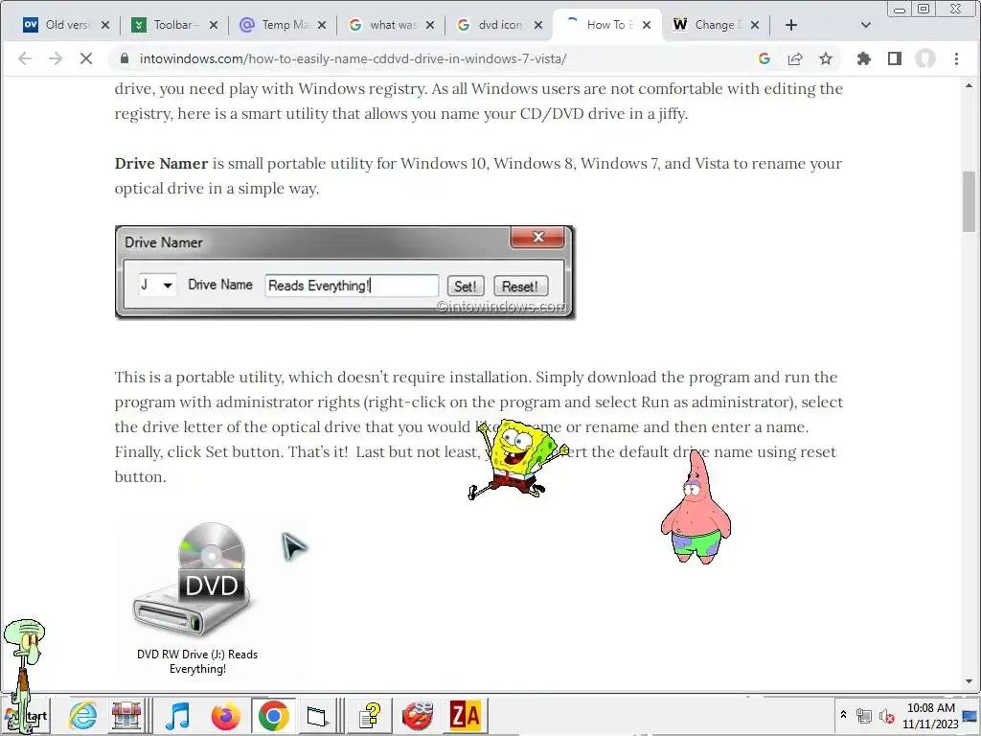Close the Toolbar tab
The image size is (981, 736).
[214, 25]
